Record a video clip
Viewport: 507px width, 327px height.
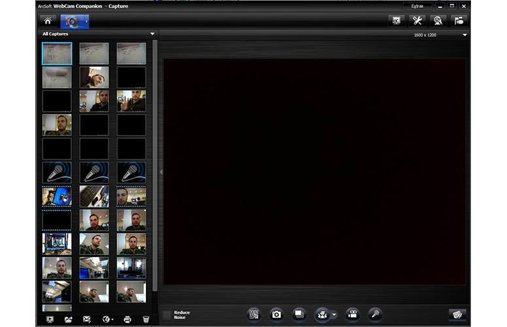pyautogui.click(x=353, y=315)
